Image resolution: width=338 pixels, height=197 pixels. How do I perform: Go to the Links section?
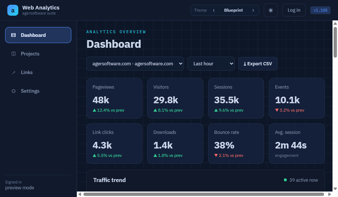click(38, 73)
